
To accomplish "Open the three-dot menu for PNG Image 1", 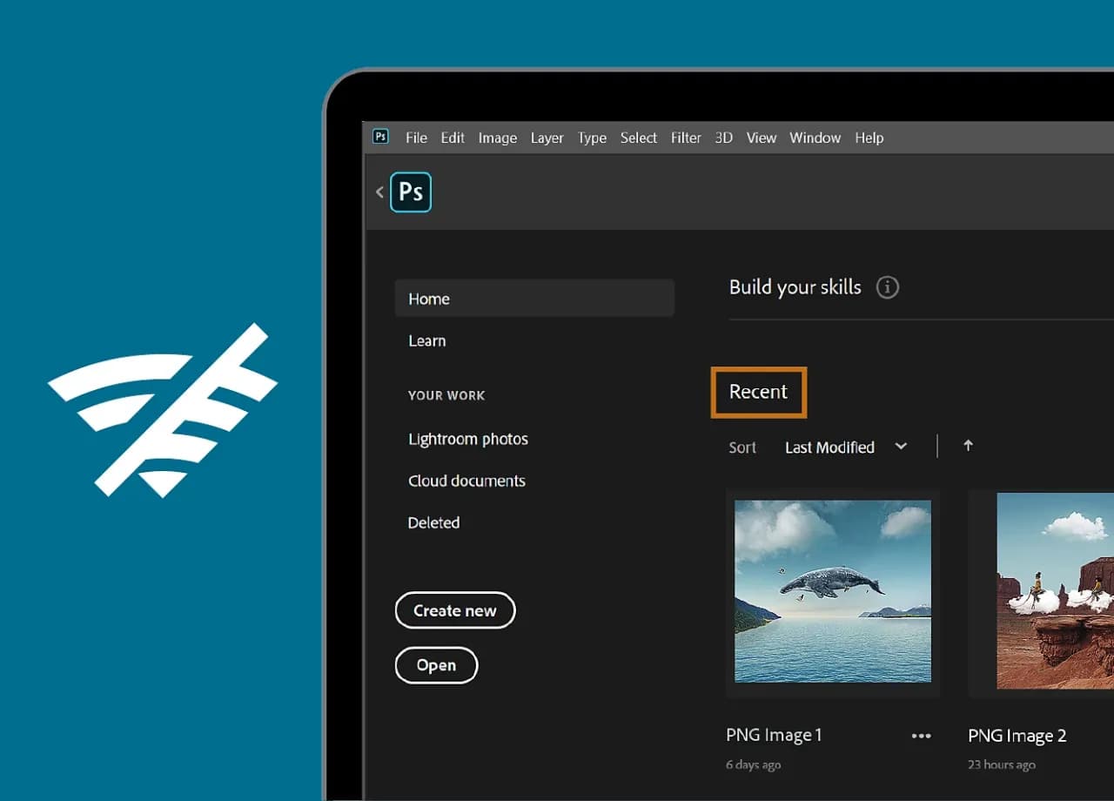I will coord(921,736).
